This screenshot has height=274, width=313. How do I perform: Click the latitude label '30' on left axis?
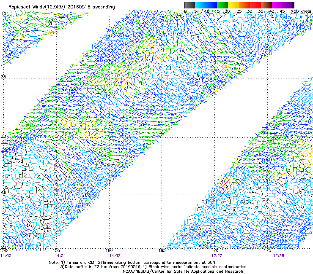tap(3, 137)
